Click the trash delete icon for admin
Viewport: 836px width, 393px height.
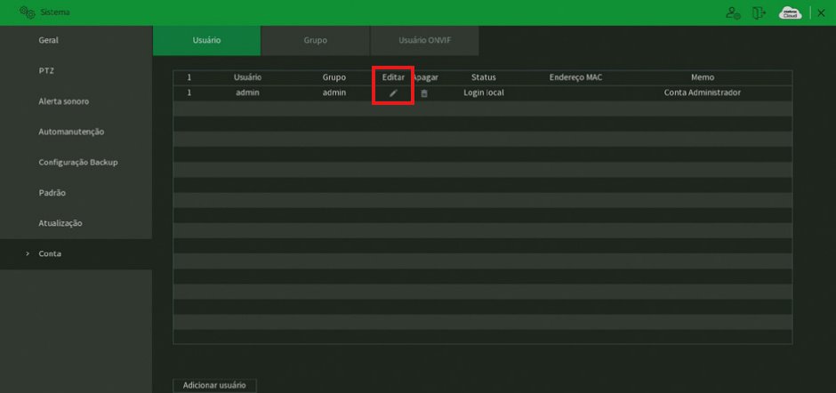(x=424, y=93)
